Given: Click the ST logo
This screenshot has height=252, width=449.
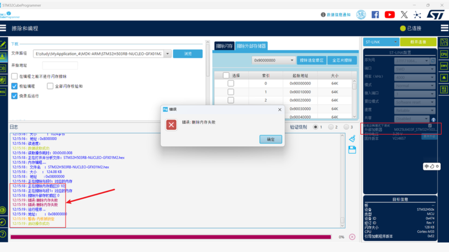Looking at the screenshot, I should tap(436, 14).
